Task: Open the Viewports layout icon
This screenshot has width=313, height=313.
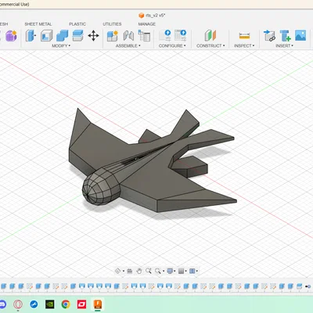Action: (x=192, y=272)
